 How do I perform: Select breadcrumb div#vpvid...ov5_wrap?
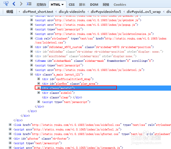[144, 12]
